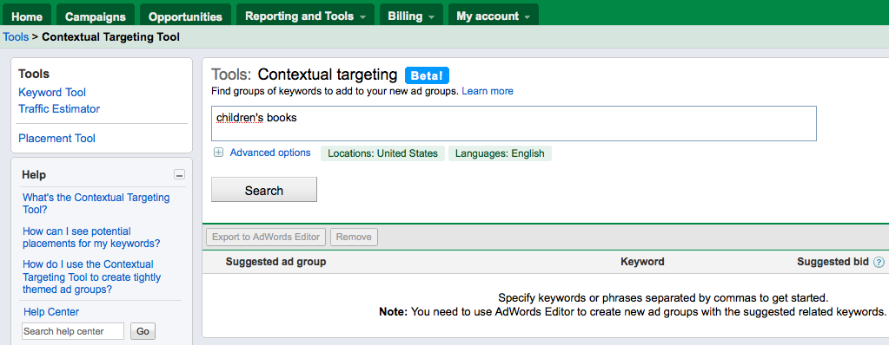Open the Suggested bid help question-mark icon
This screenshot has height=345, width=889.
tap(879, 262)
